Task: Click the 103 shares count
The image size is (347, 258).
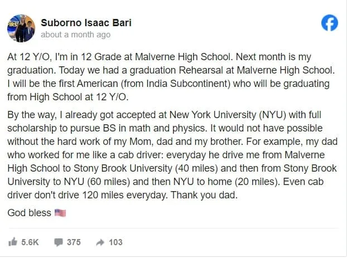Action: point(115,242)
